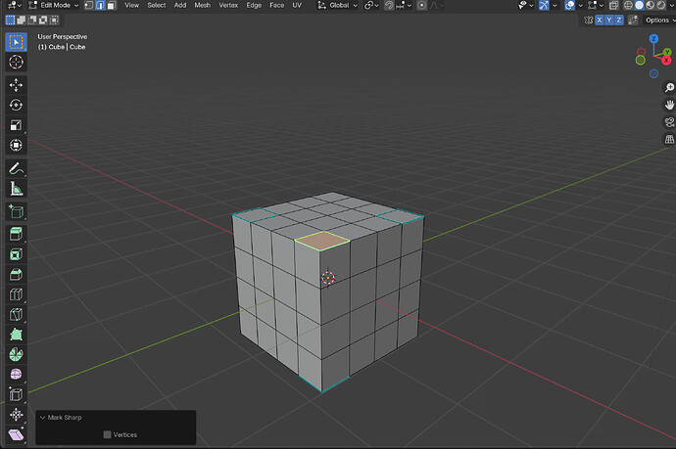Switch to wireframe viewport shading

point(629,5)
